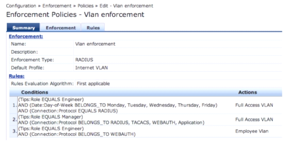Click the Conditions column header
The image size is (285, 141).
click(35, 92)
